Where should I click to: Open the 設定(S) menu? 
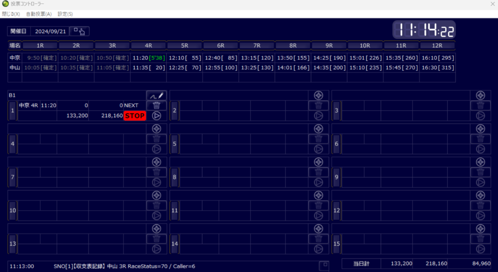point(65,14)
